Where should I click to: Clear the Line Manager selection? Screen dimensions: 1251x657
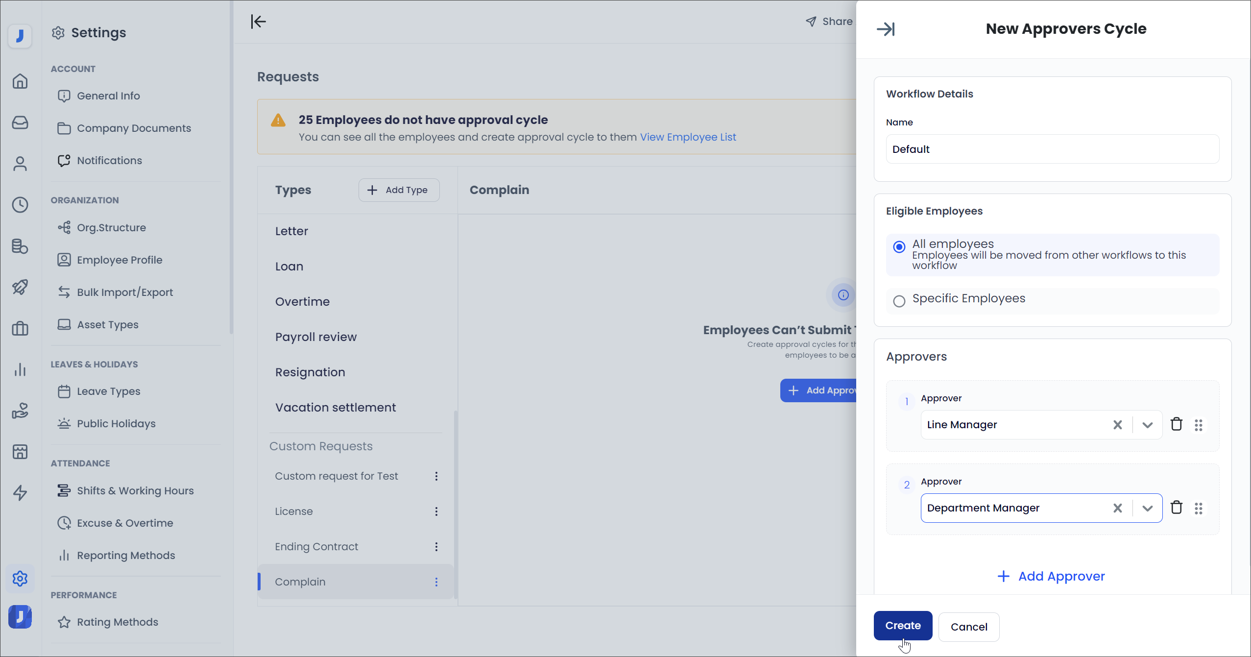click(x=1117, y=425)
